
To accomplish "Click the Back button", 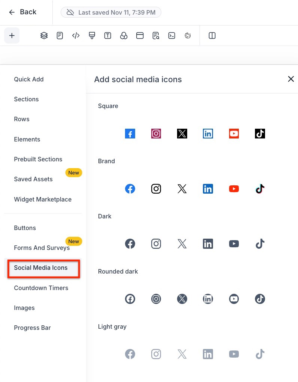I will (x=22, y=12).
